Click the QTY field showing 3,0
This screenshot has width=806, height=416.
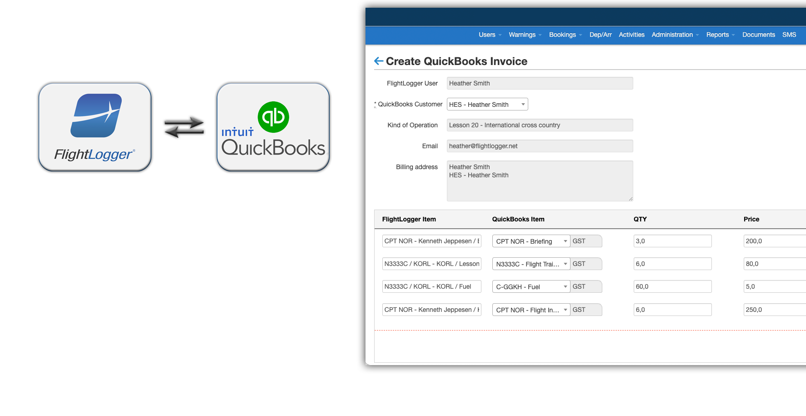(673, 241)
